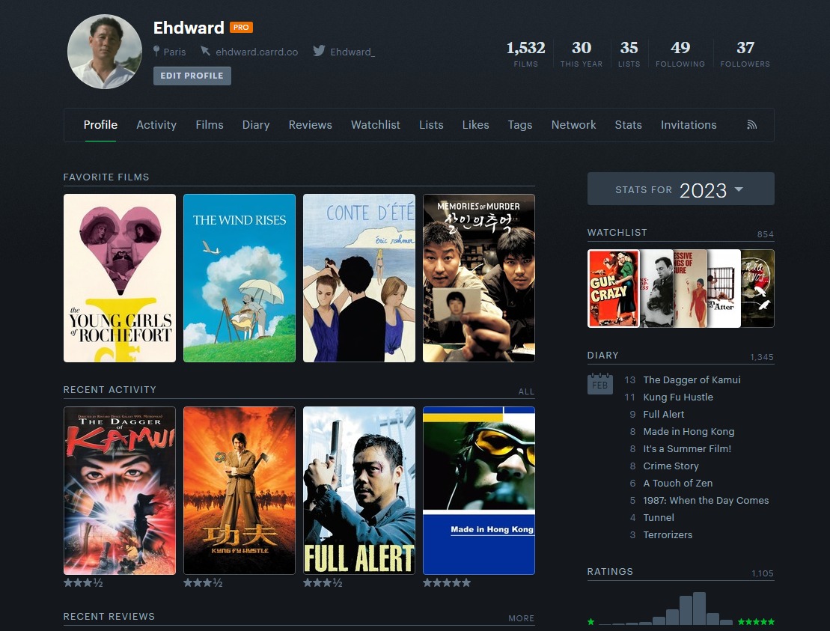Go to the Watchlist tab
The height and width of the screenshot is (631, 830).
pos(375,125)
